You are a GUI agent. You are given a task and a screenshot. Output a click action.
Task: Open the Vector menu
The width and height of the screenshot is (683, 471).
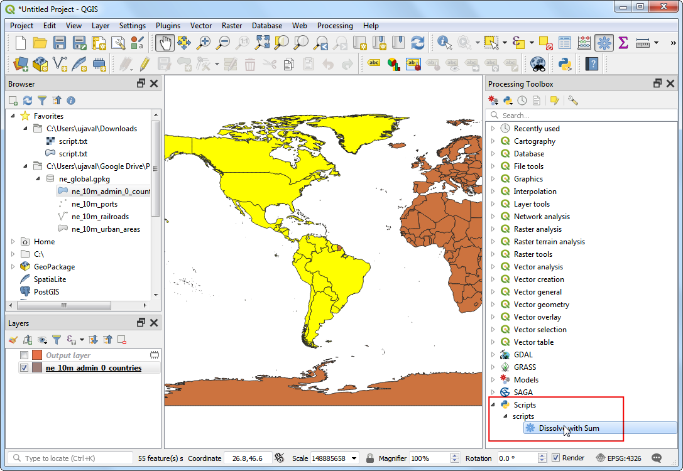(201, 26)
